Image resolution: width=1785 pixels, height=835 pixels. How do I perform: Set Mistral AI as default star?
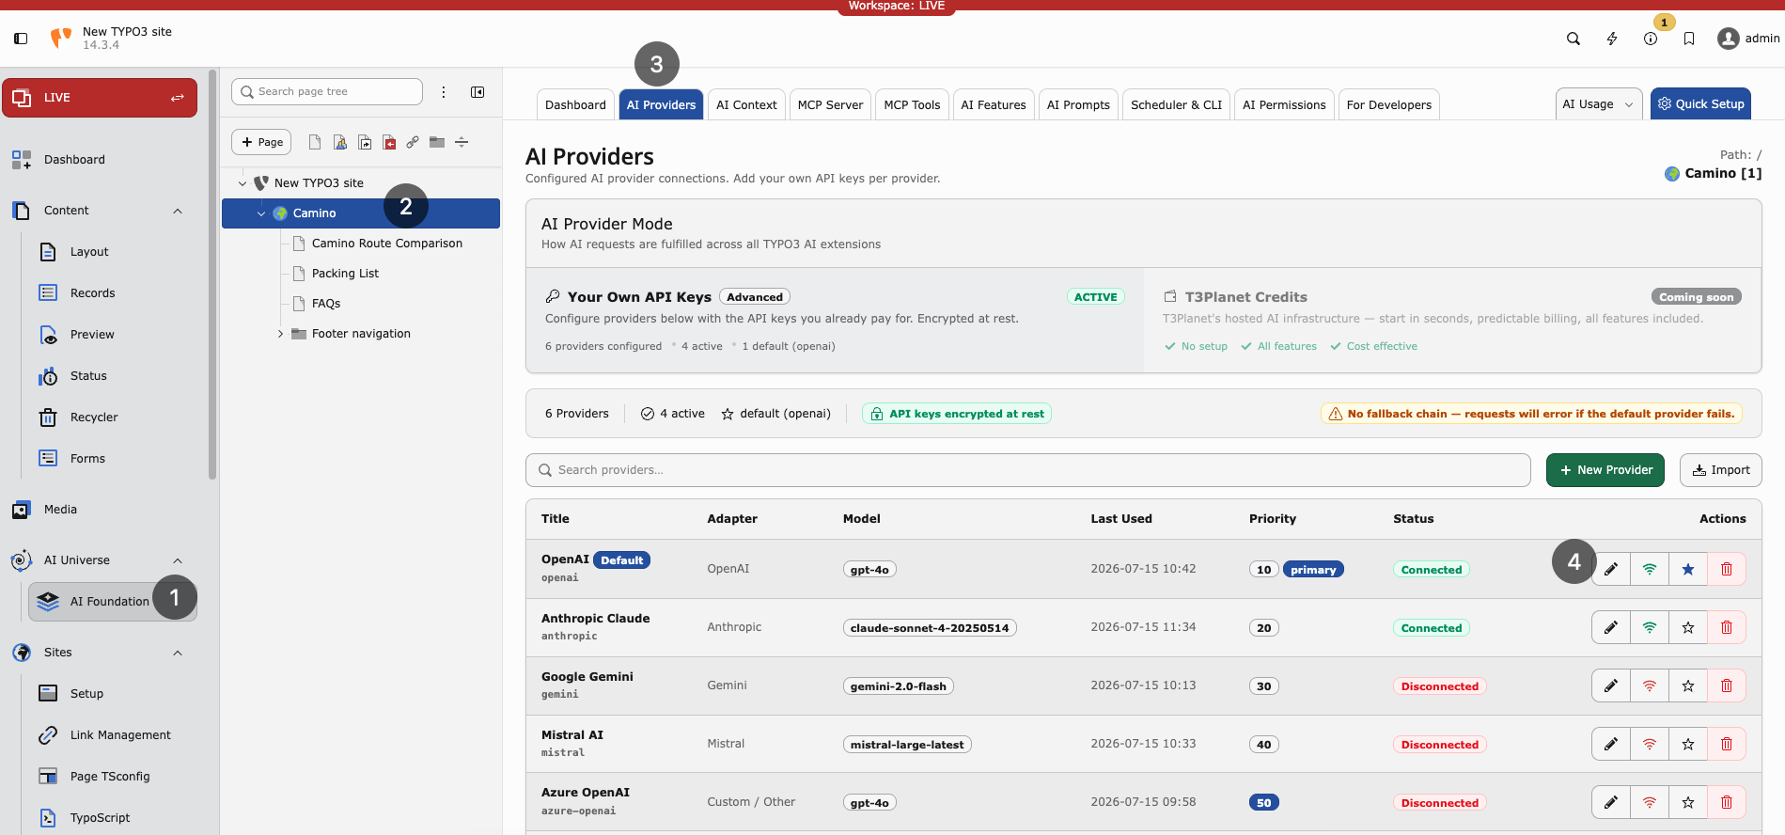pyautogui.click(x=1688, y=744)
